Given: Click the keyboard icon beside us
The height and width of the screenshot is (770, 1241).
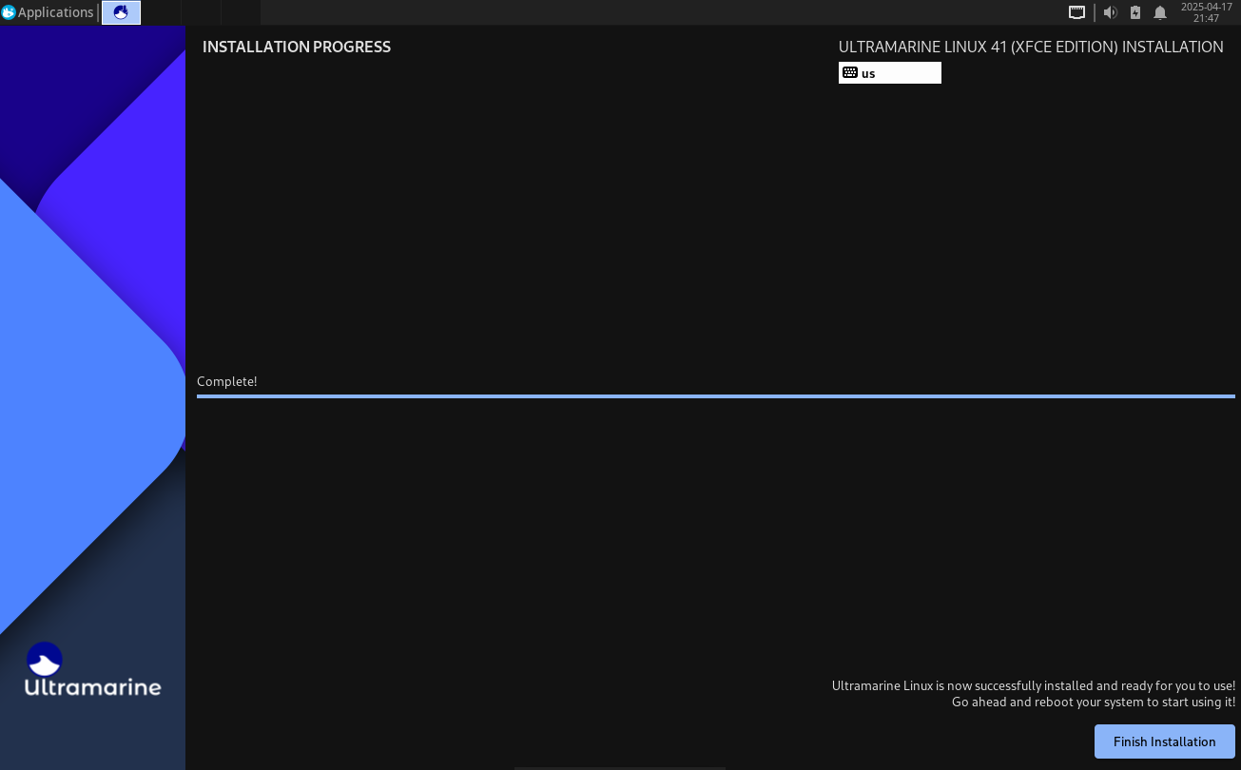Looking at the screenshot, I should pos(850,73).
